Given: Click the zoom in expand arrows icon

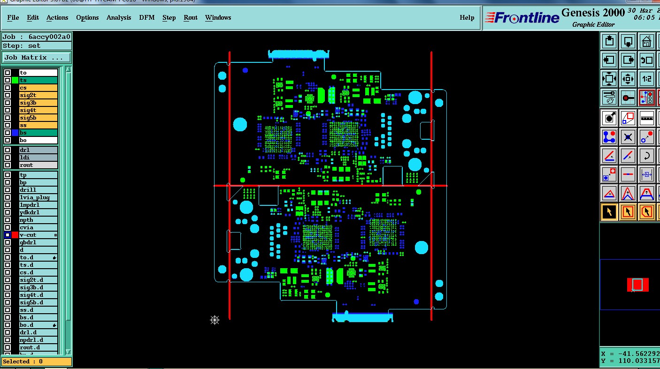Looking at the screenshot, I should pyautogui.click(x=609, y=79).
